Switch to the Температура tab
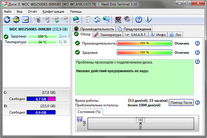 [108, 35]
